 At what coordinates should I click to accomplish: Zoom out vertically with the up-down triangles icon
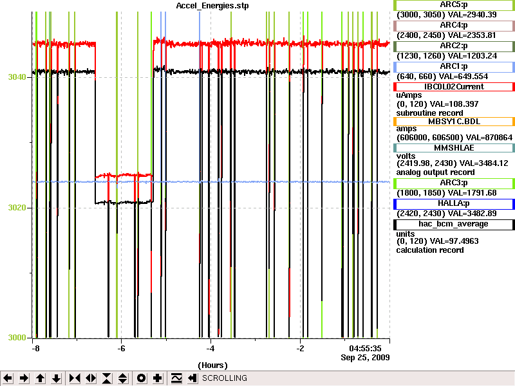(x=122, y=378)
